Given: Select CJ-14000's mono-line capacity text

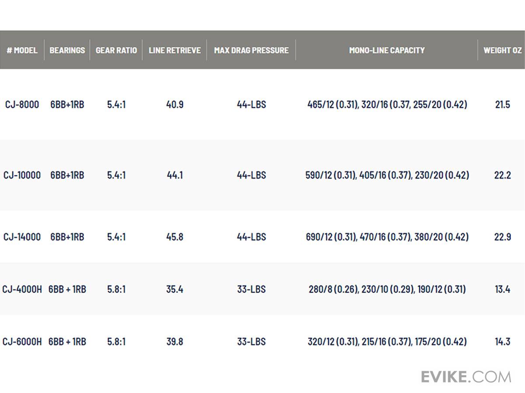Looking at the screenshot, I should coord(387,237).
